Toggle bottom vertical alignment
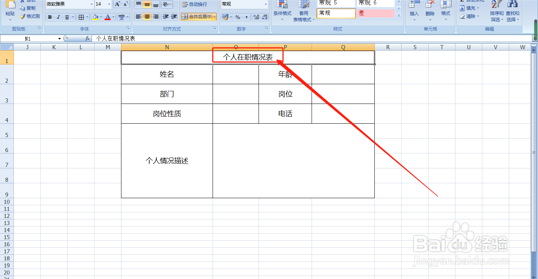538x279 pixels. (x=156, y=4)
